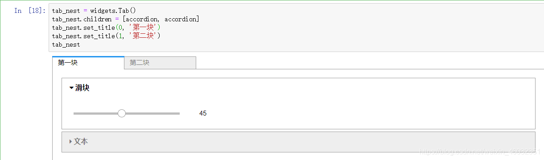The height and width of the screenshot is (160, 544).
Task: Open the 文本 accordion header bar
Action: click(298, 142)
